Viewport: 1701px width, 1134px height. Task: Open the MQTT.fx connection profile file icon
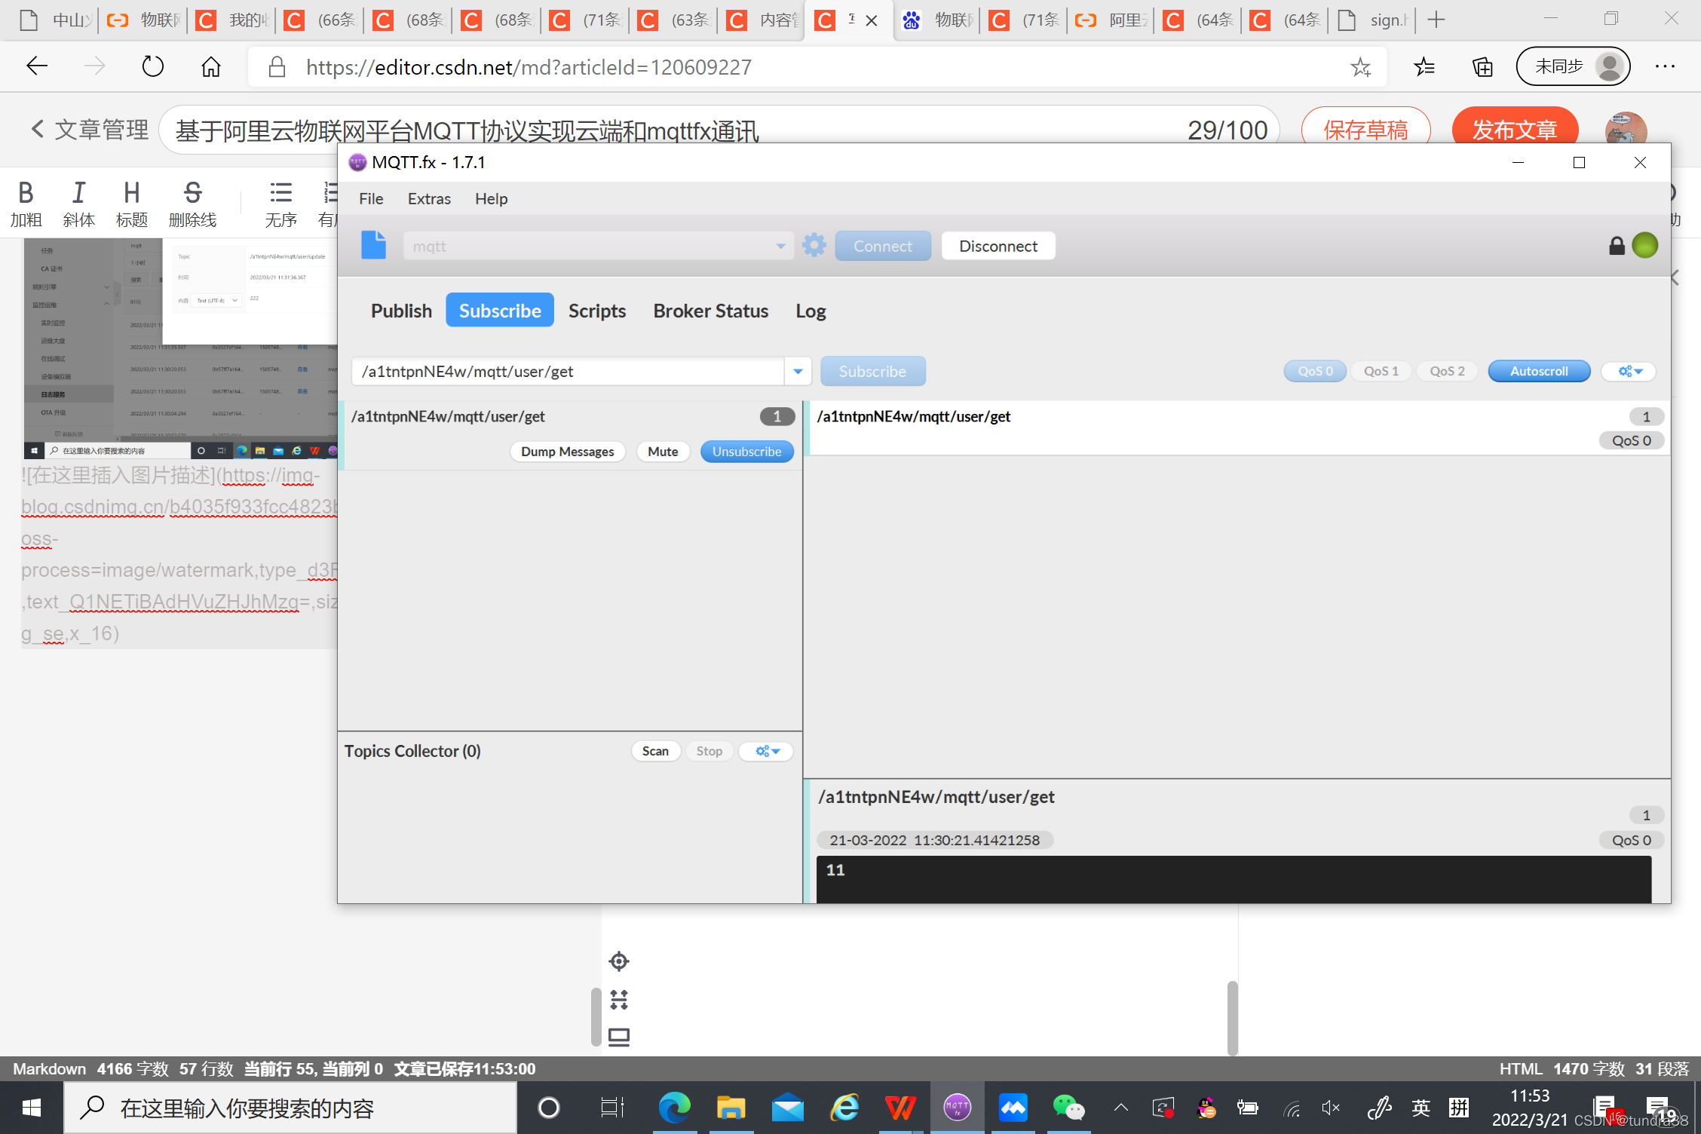(x=373, y=246)
